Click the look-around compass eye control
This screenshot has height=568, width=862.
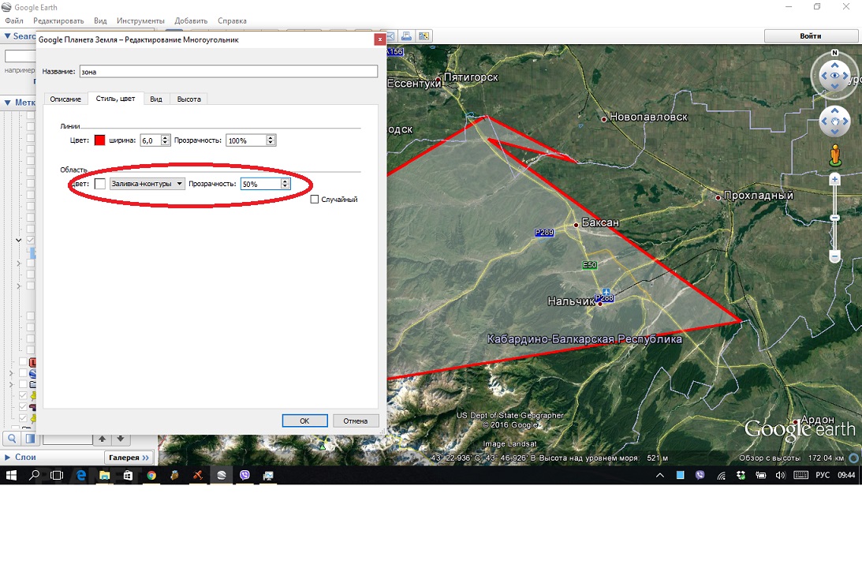click(834, 76)
